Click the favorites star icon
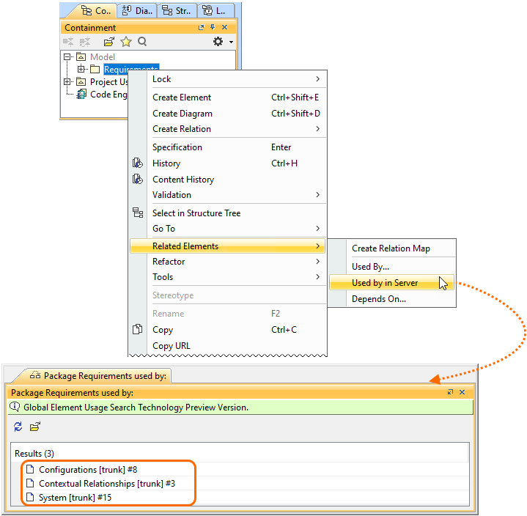 tap(125, 42)
